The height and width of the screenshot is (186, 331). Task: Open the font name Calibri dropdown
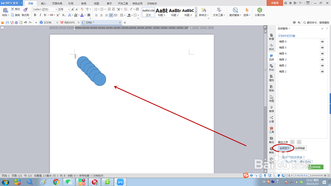coord(56,9)
